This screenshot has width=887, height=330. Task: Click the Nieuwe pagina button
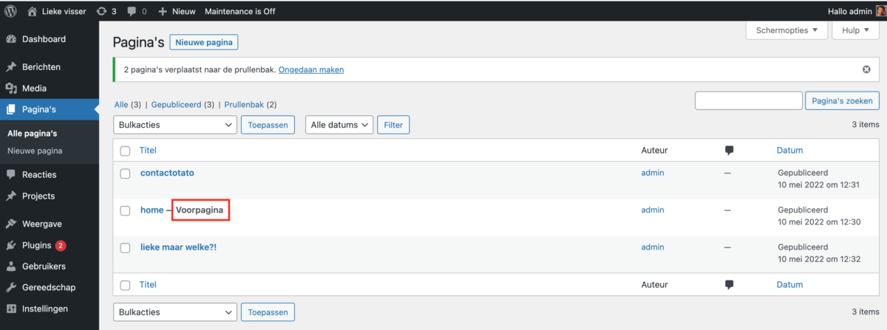204,42
